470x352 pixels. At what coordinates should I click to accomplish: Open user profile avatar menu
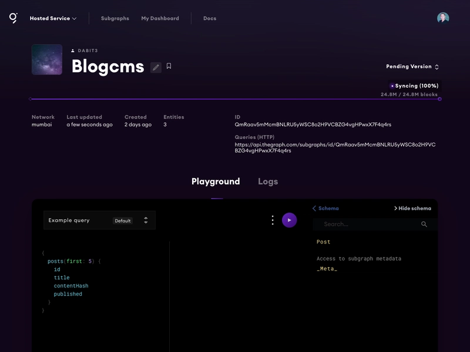click(x=443, y=18)
